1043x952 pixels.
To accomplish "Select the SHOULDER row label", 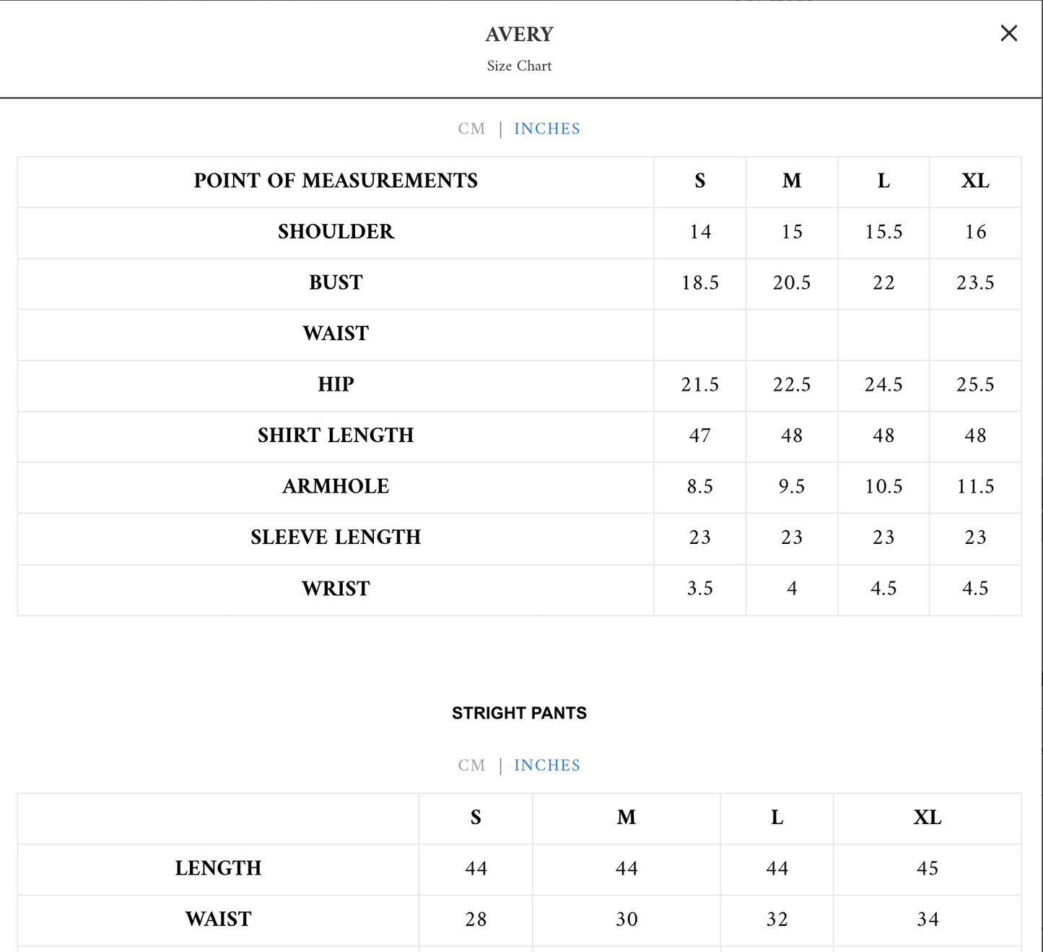I will click(x=336, y=232).
